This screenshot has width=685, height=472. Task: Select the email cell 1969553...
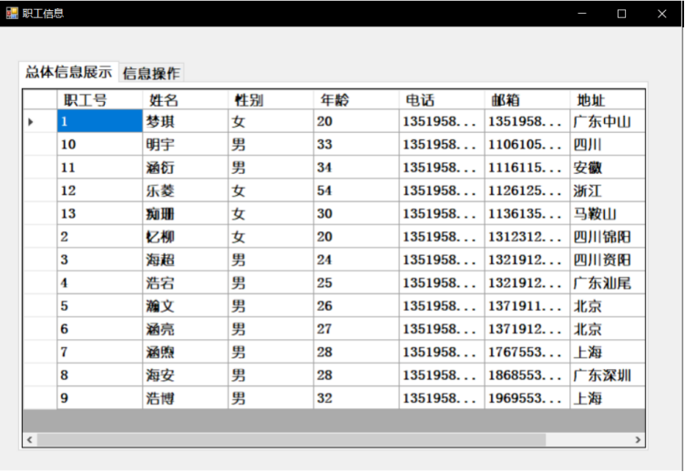click(x=527, y=398)
